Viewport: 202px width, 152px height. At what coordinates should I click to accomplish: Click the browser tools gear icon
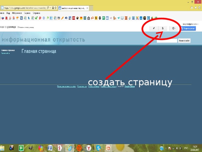(x=199, y=8)
